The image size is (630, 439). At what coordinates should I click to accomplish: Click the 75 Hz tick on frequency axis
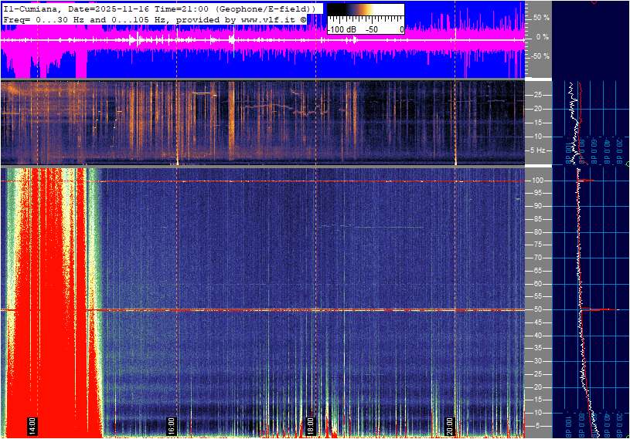(537, 245)
